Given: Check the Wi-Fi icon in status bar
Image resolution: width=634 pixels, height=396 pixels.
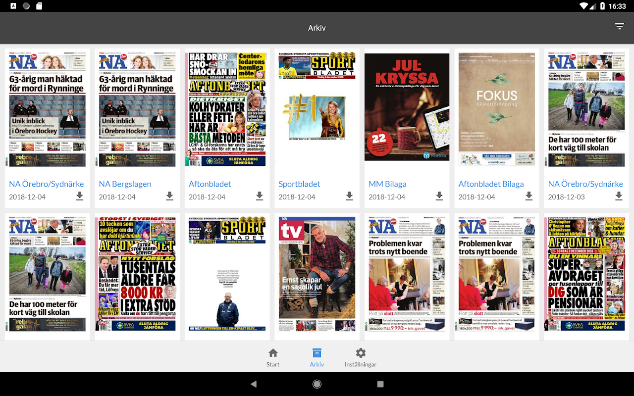Looking at the screenshot, I should 584,6.
